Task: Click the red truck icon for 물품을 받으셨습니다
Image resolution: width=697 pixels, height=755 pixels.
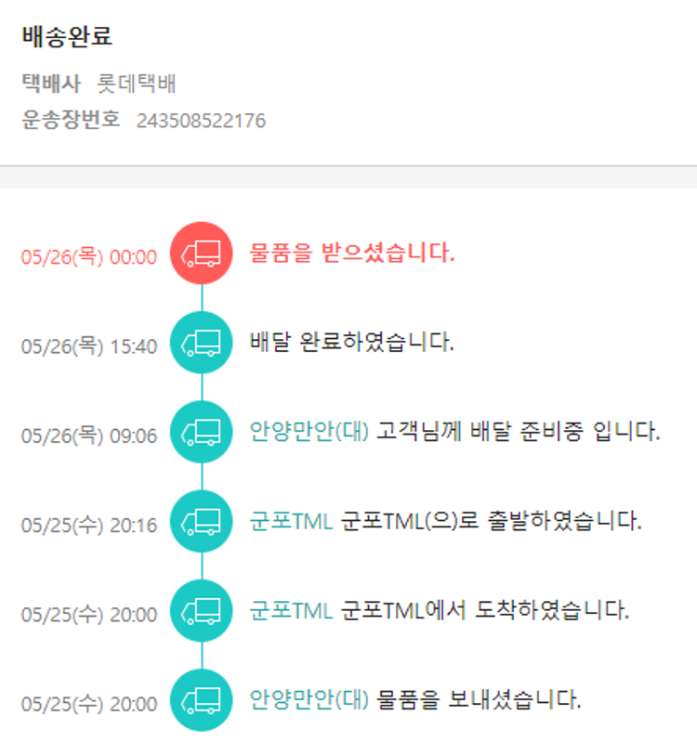Action: pyautogui.click(x=202, y=253)
